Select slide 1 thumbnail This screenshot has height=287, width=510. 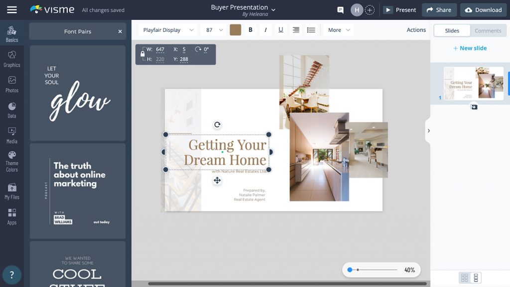(473, 83)
